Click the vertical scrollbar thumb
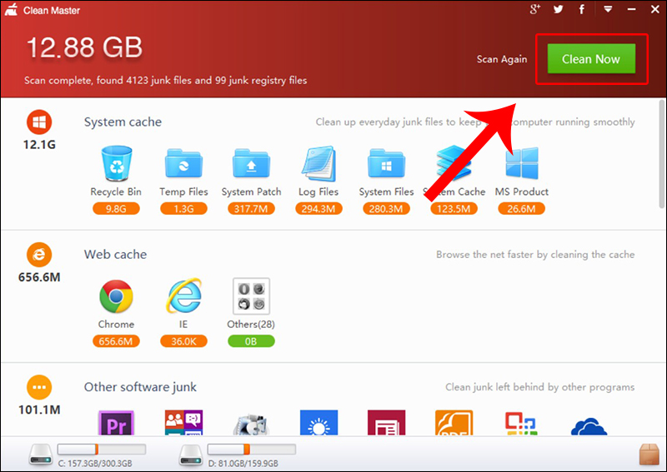The height and width of the screenshot is (472, 667). [x=662, y=154]
